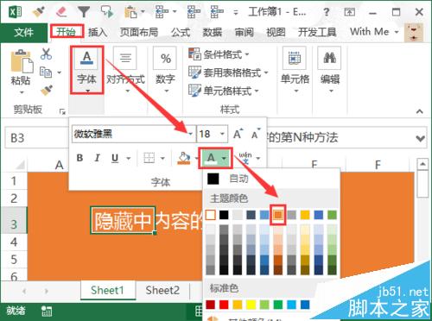This screenshot has width=432, height=321.
Task: Click the Format Painter in clipboard group
Action: coord(47,91)
